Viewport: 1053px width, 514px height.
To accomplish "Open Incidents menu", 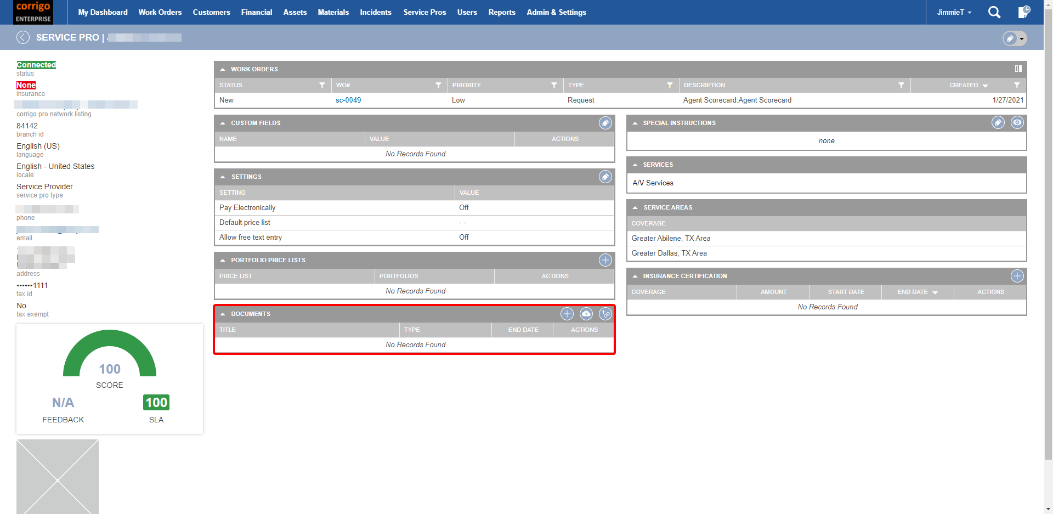I will [x=376, y=12].
